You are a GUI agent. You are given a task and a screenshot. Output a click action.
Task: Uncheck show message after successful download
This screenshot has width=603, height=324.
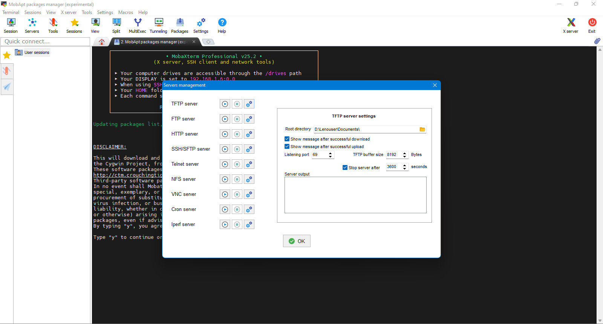pos(287,139)
